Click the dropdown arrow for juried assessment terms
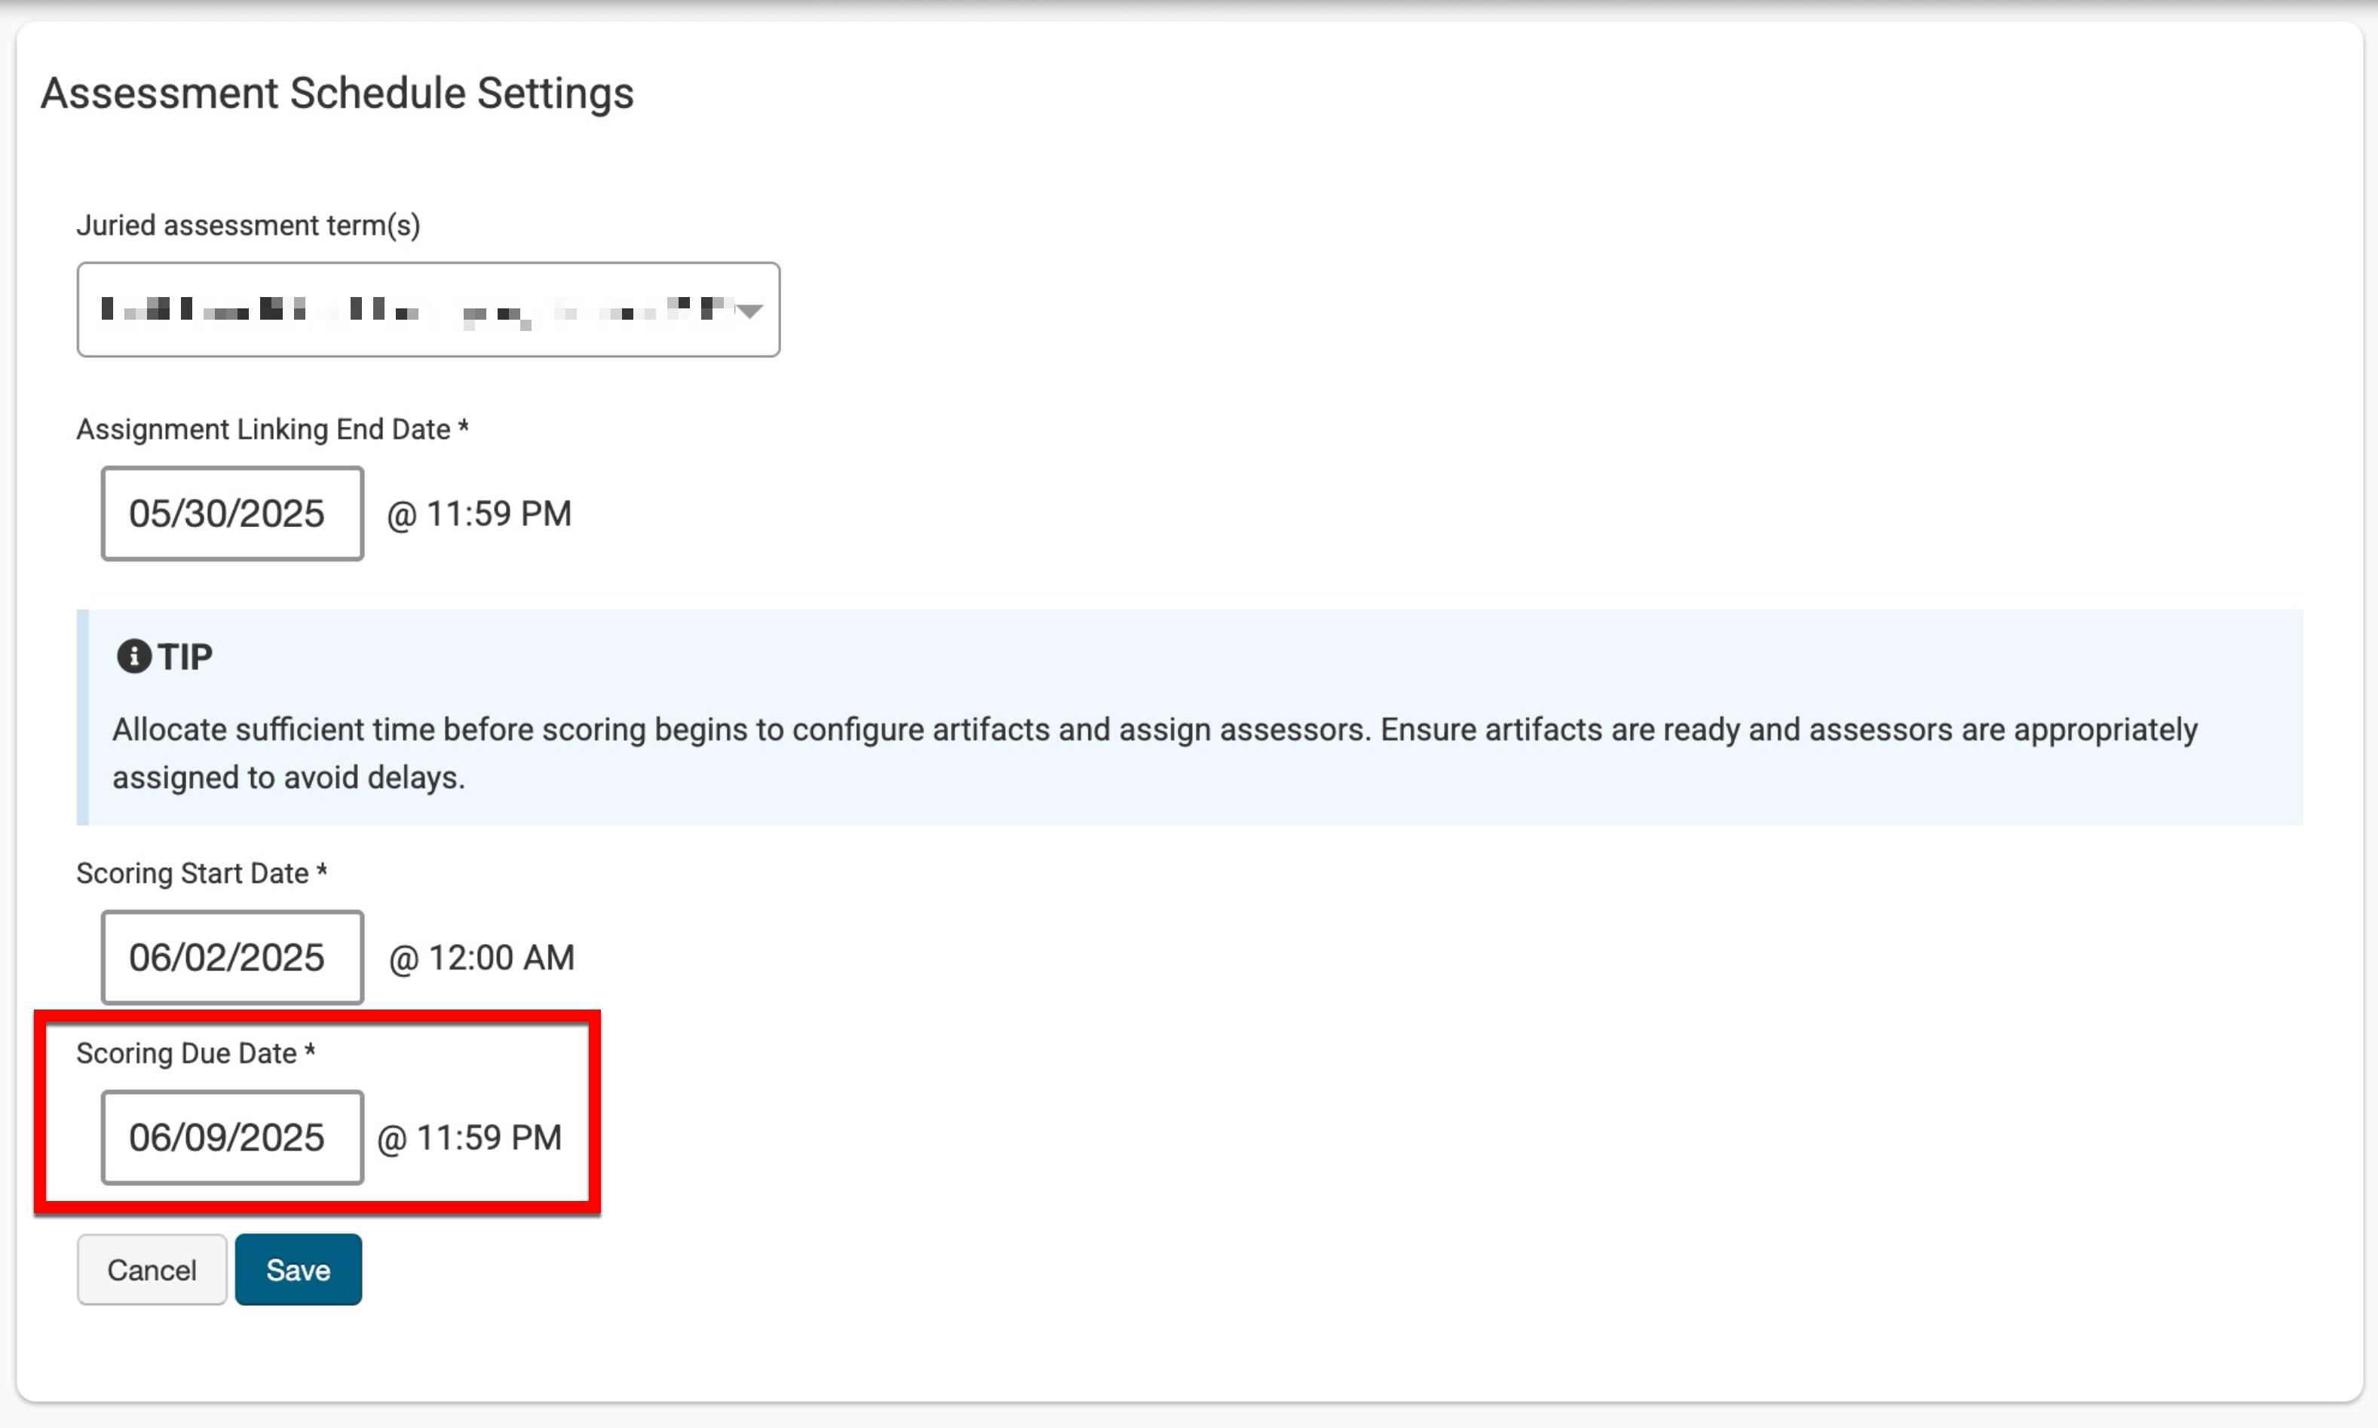 (749, 310)
